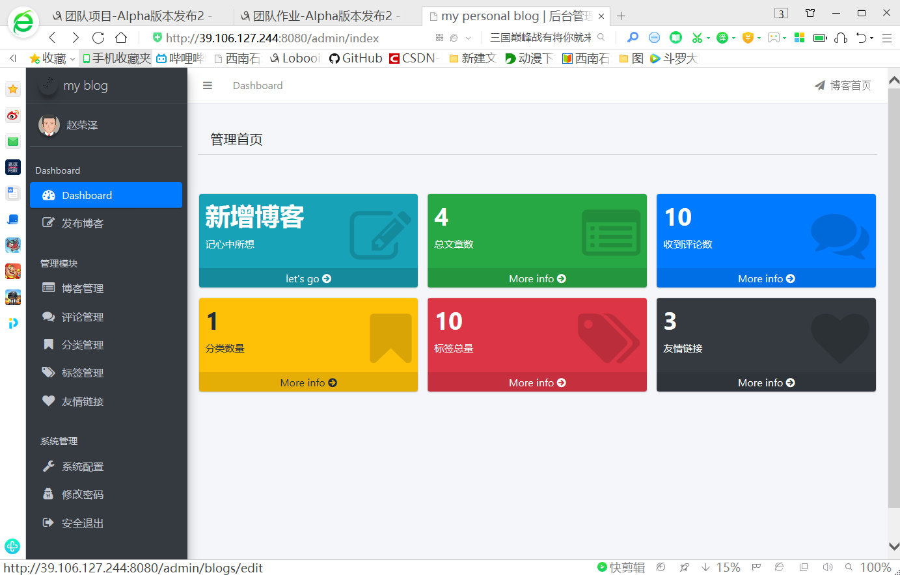This screenshot has width=900, height=575.
Task: Open More info on the 标签总量 card
Action: click(537, 382)
